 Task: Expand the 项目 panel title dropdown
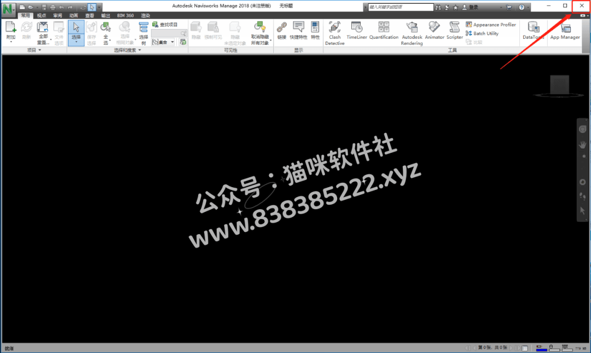[34, 50]
